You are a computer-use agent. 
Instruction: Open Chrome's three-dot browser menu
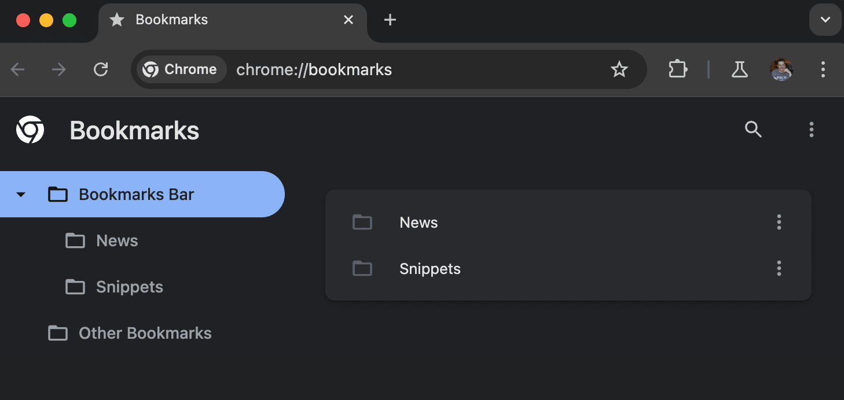pos(823,69)
